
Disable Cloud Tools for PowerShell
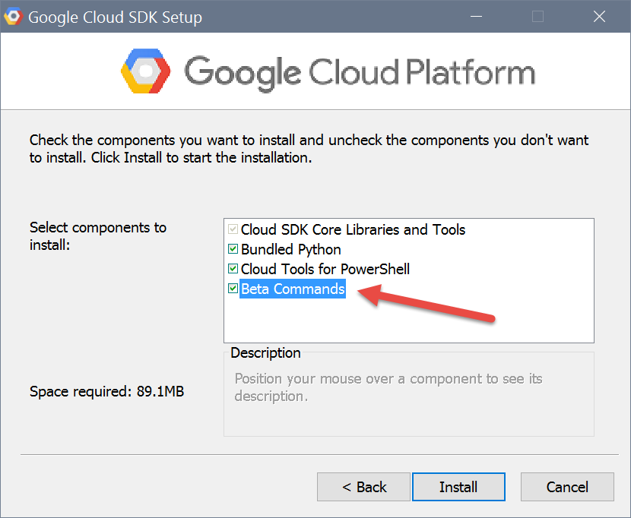233,269
